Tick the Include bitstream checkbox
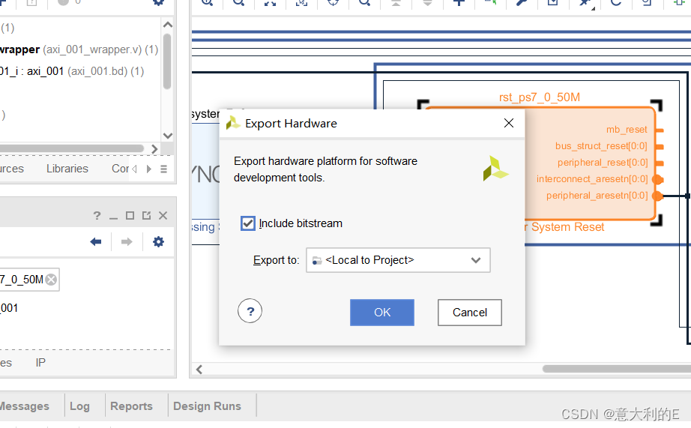This screenshot has width=691, height=428. coord(247,223)
